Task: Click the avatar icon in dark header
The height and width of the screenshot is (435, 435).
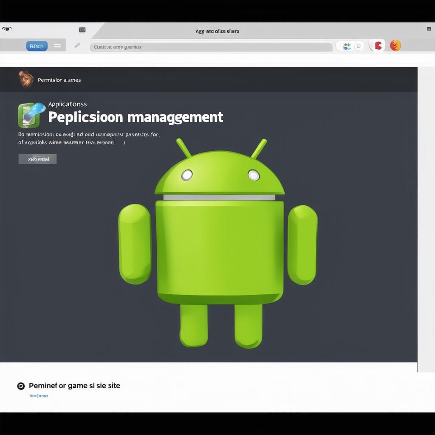Action: [x=26, y=79]
